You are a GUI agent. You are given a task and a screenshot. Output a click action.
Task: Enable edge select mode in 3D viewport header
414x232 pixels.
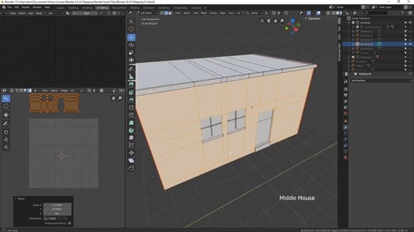click(166, 13)
